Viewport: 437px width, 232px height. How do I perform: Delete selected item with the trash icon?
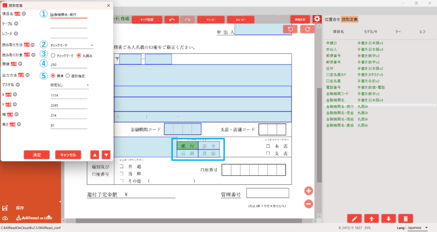tap(406, 219)
